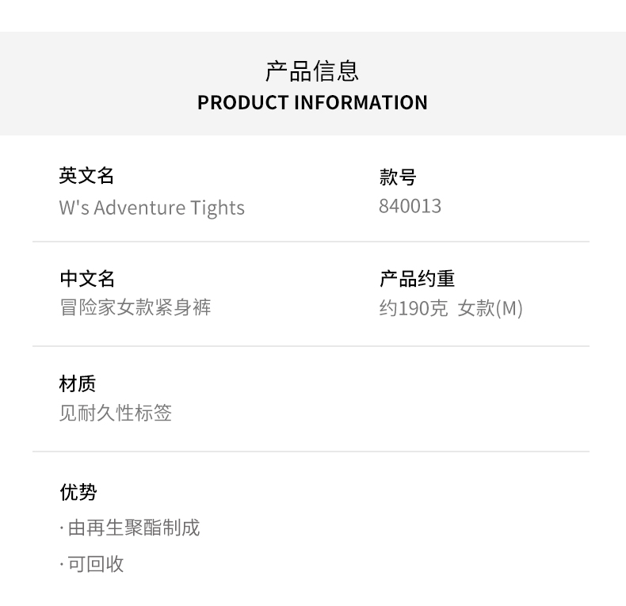Click the 材质 label
This screenshot has height=606, width=626.
78,383
